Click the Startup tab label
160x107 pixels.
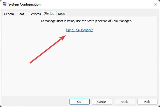pos(49,13)
